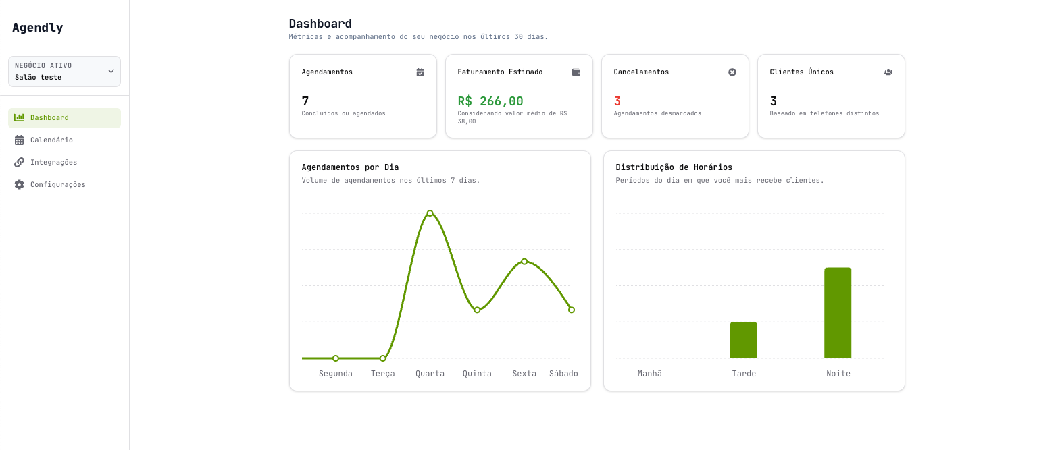Open the Configurações page label

click(x=58, y=185)
